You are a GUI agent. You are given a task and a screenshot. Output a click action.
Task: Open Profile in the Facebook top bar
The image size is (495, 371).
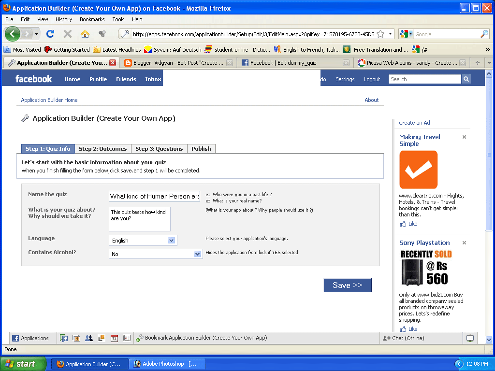[98, 79]
